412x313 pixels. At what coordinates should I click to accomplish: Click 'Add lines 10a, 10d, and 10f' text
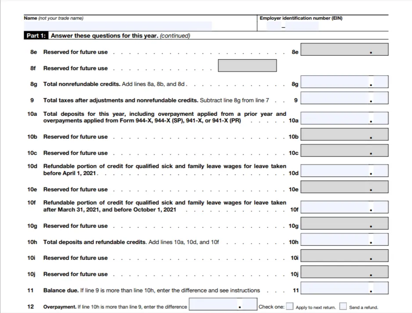[184, 242]
